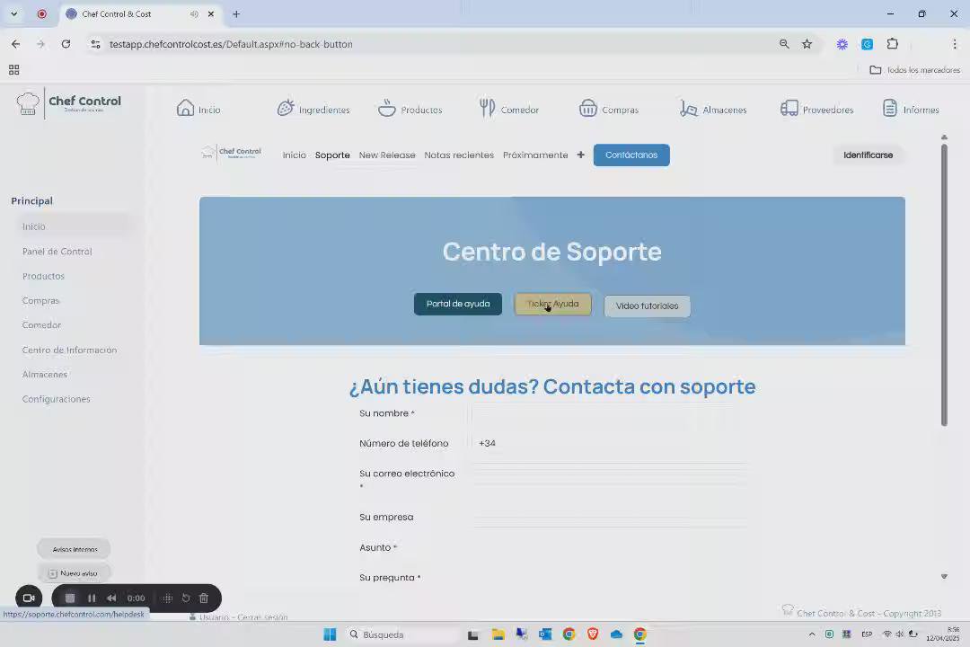Image resolution: width=970 pixels, height=647 pixels.
Task: Open Windows Start menu
Action: tap(330, 634)
